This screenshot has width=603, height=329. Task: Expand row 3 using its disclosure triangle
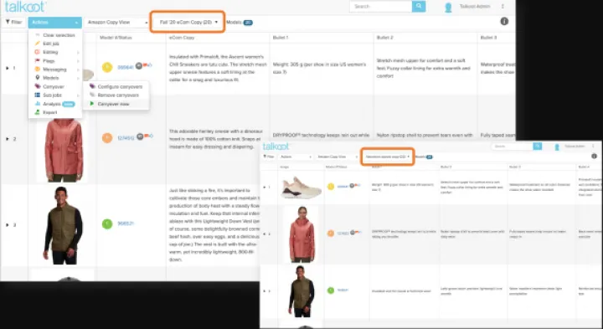8,225
